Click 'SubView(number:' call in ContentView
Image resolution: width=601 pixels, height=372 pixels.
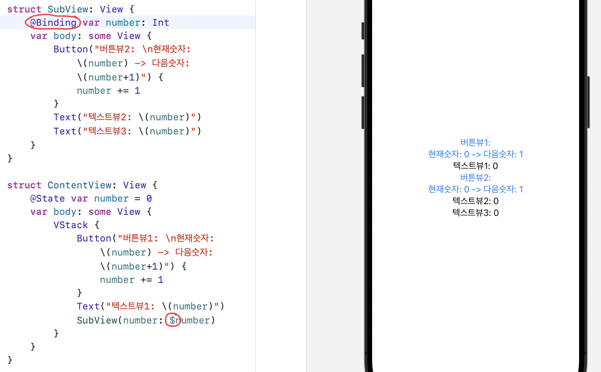pos(146,320)
